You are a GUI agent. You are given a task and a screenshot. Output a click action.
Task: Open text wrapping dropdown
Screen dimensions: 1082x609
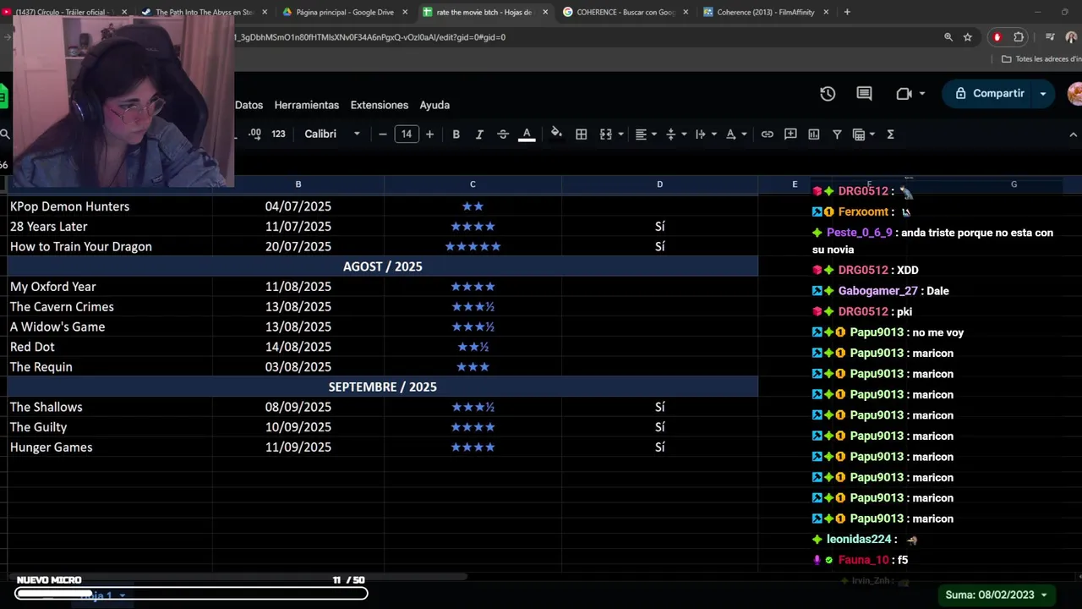pos(705,134)
